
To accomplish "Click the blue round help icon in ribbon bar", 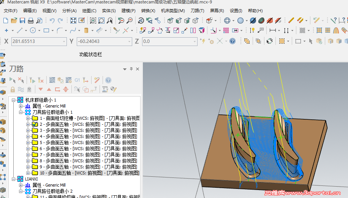I will [233, 41].
